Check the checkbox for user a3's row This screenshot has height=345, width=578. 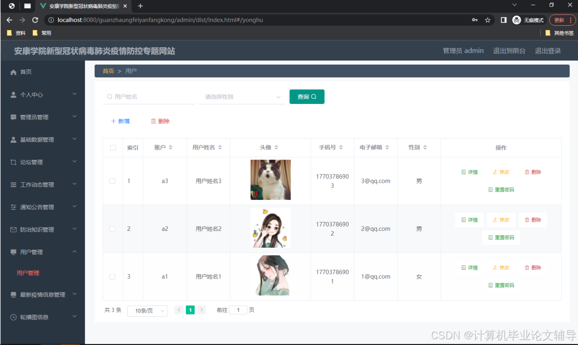click(x=112, y=180)
